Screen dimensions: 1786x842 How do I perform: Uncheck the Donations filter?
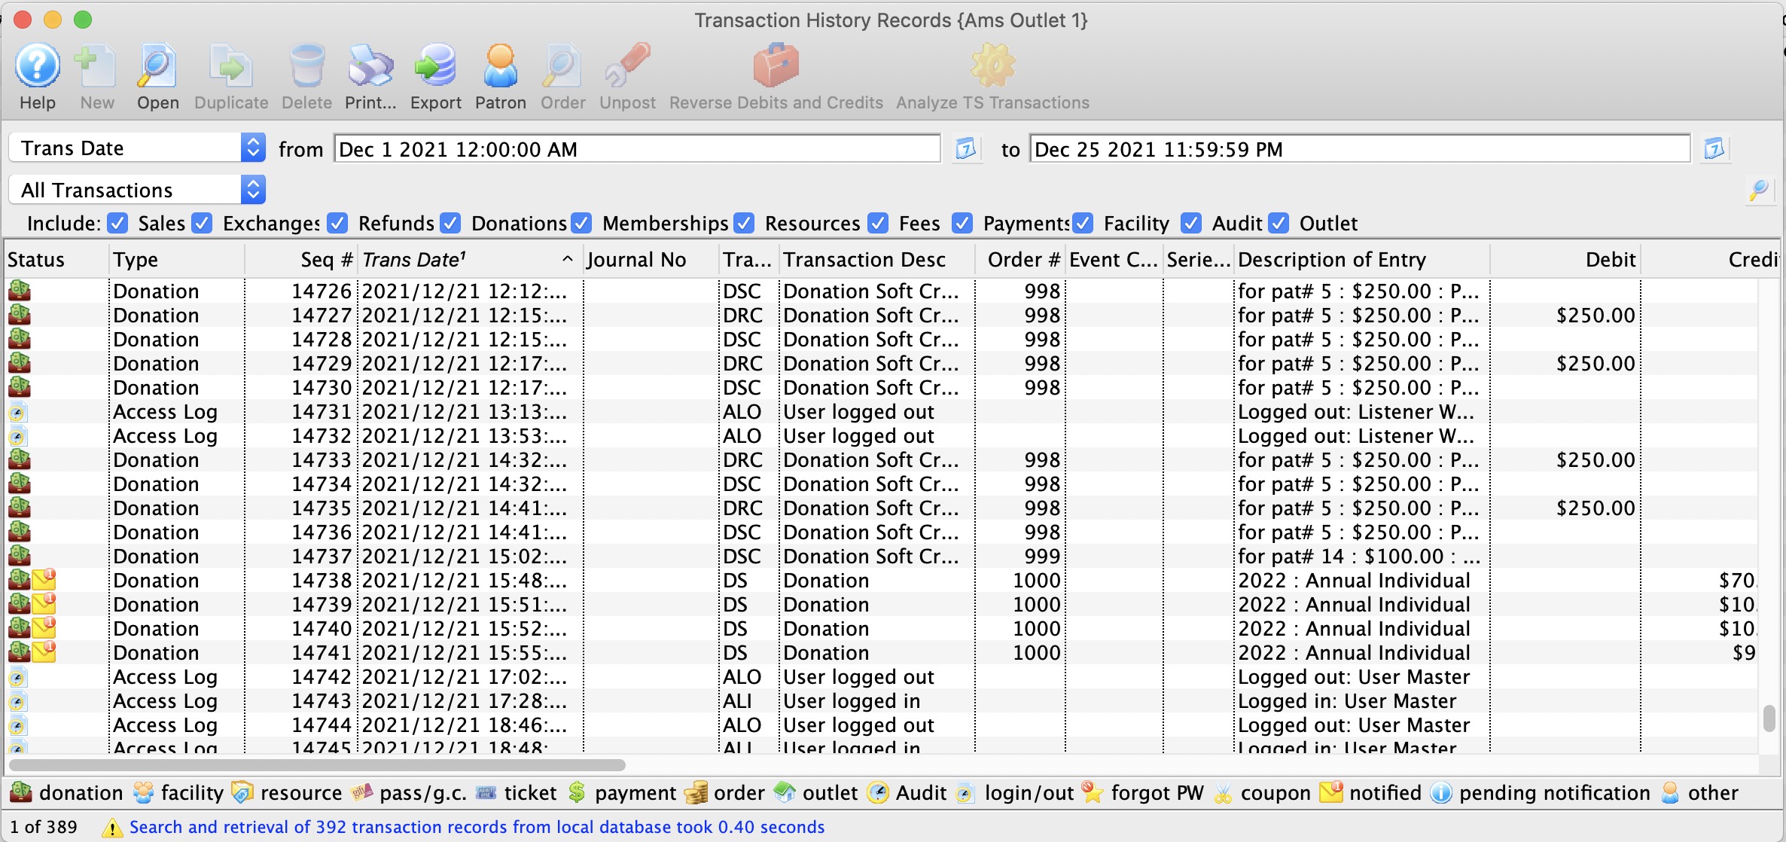pos(451,223)
